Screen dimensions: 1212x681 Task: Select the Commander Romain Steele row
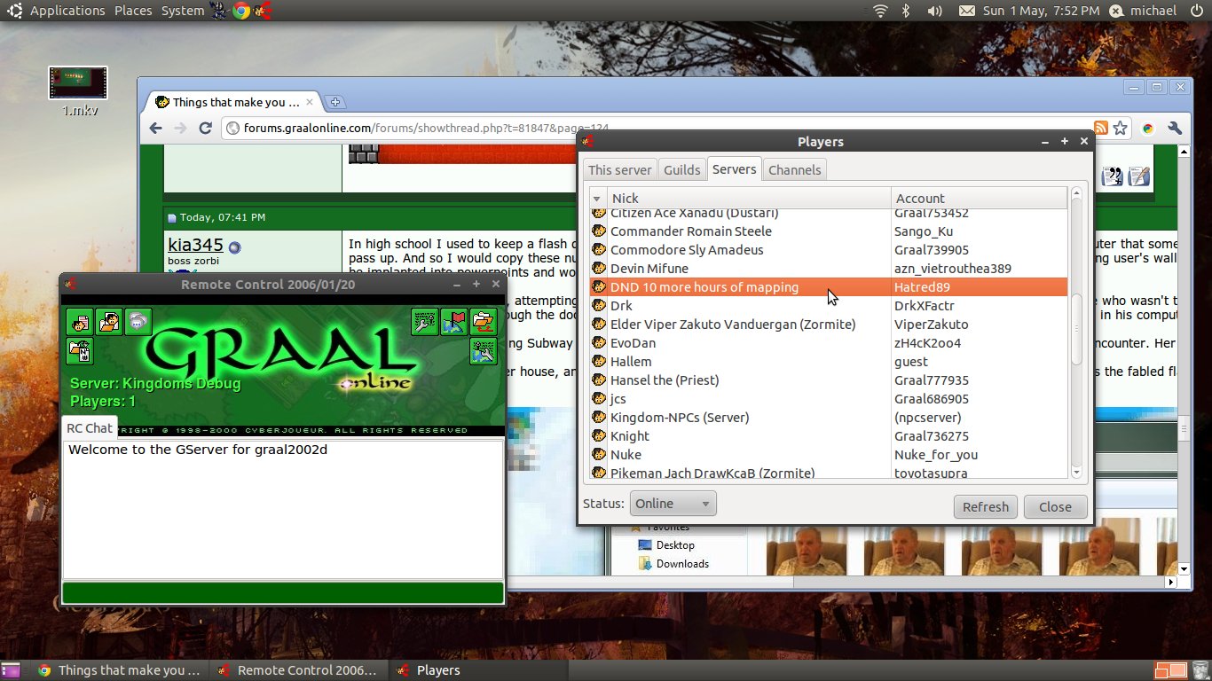829,231
